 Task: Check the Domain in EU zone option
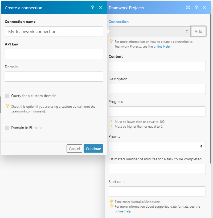click(x=7, y=128)
